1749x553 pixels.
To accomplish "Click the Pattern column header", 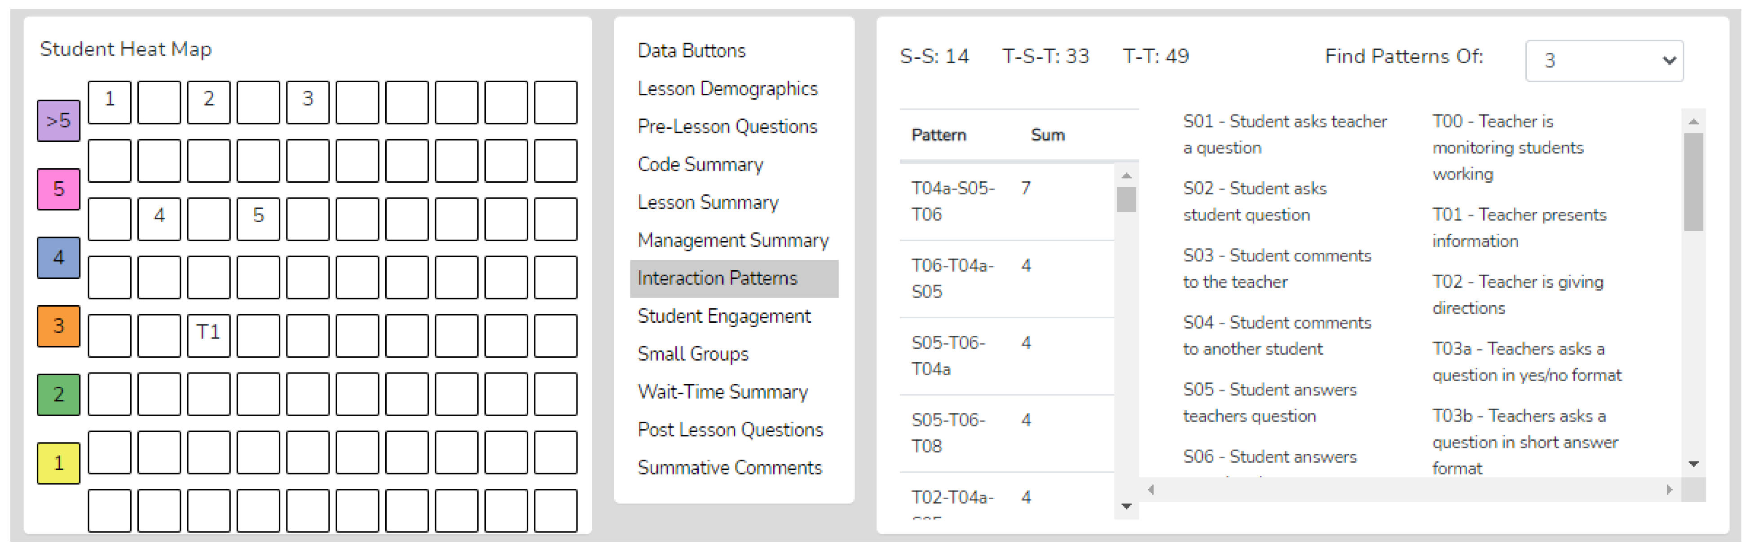I will (938, 135).
